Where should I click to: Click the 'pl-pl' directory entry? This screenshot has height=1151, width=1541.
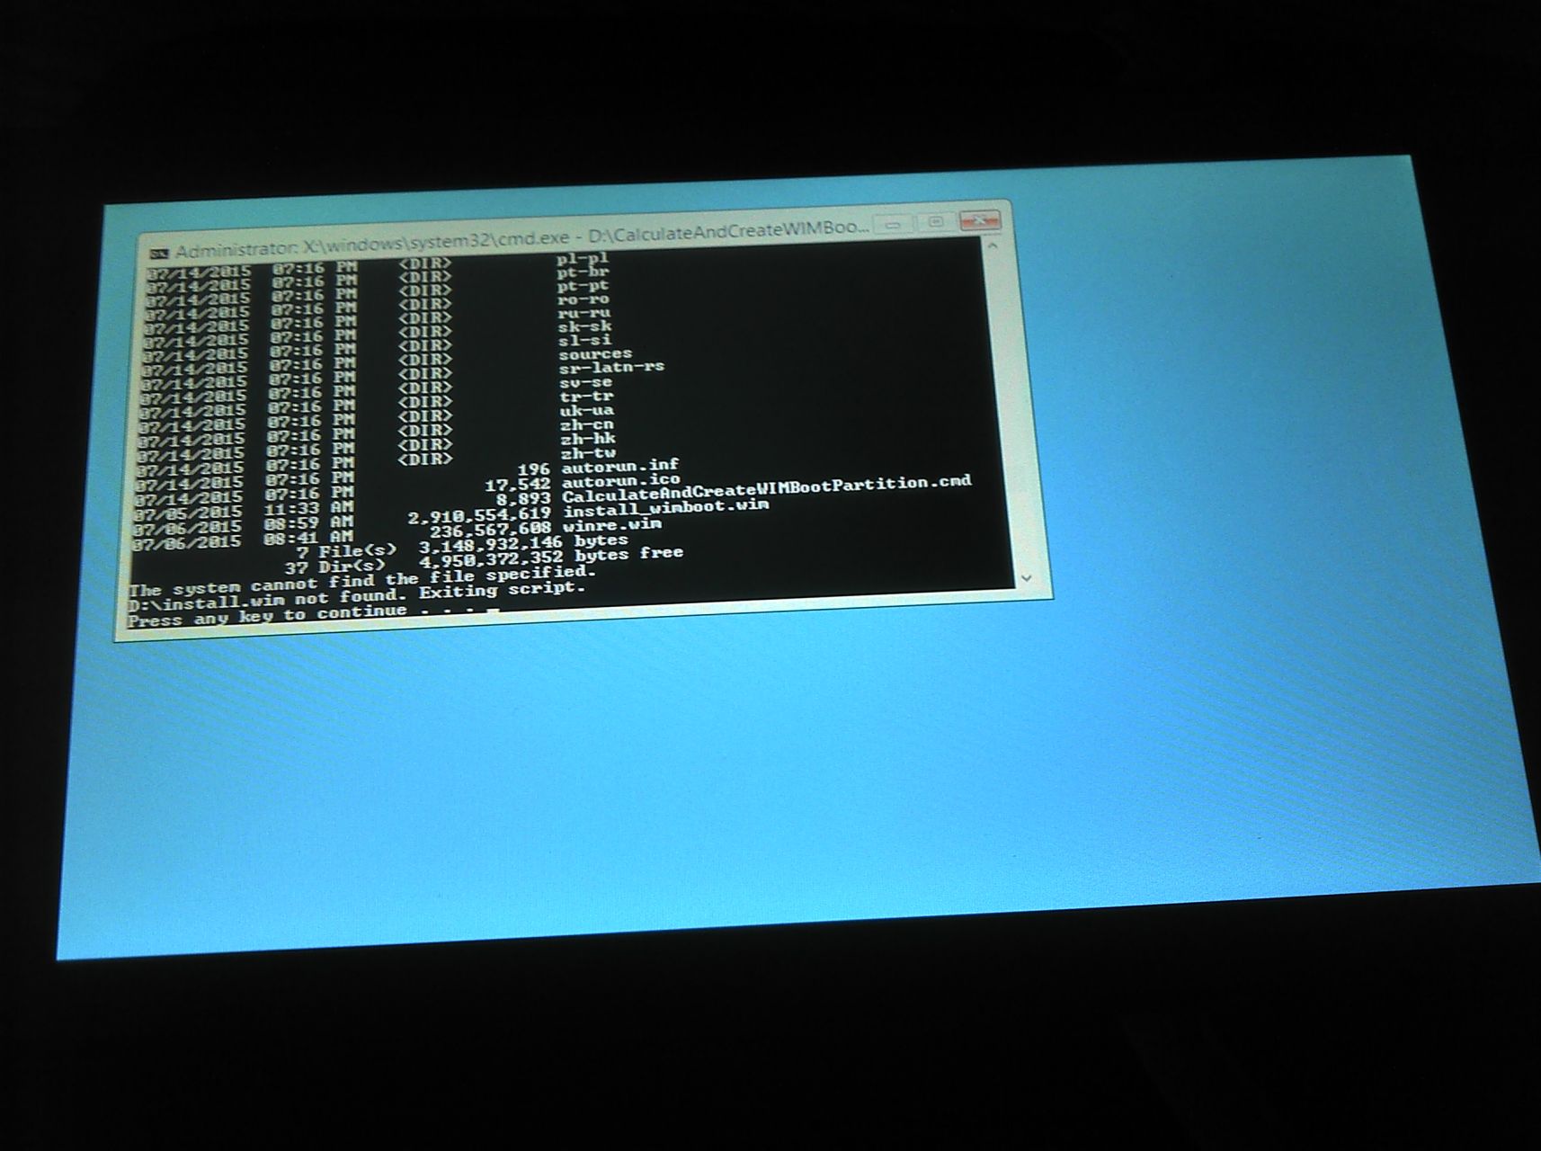(583, 258)
